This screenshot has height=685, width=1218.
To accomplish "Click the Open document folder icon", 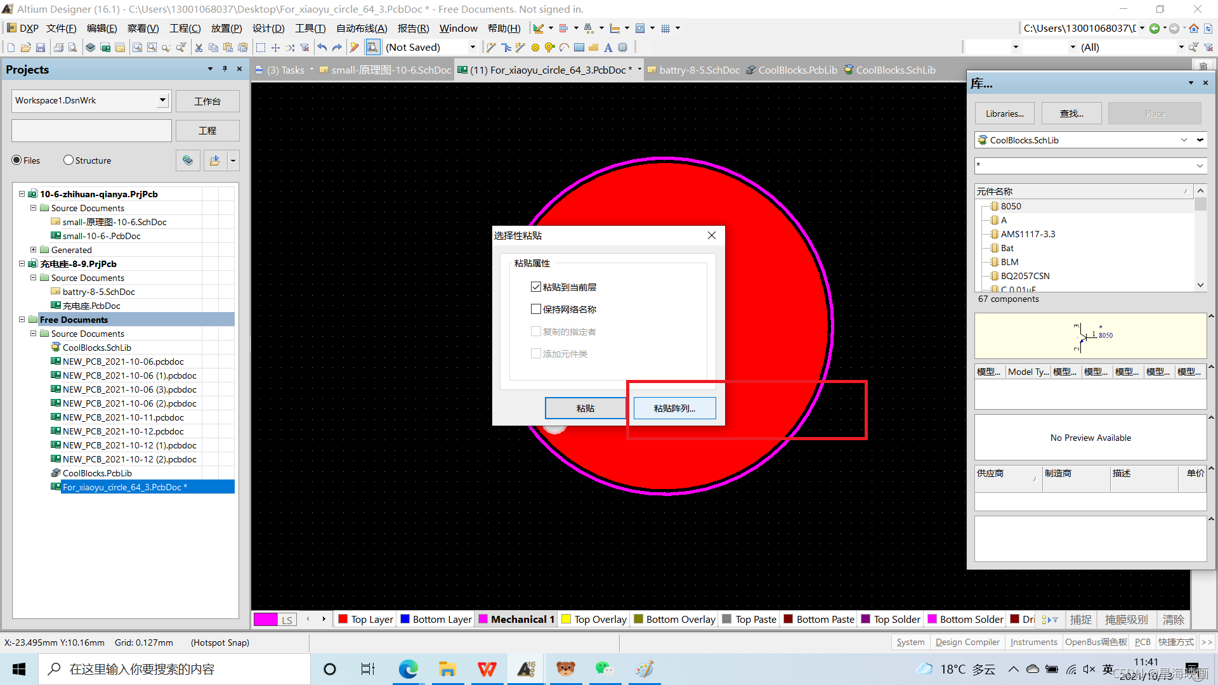I will tap(25, 48).
